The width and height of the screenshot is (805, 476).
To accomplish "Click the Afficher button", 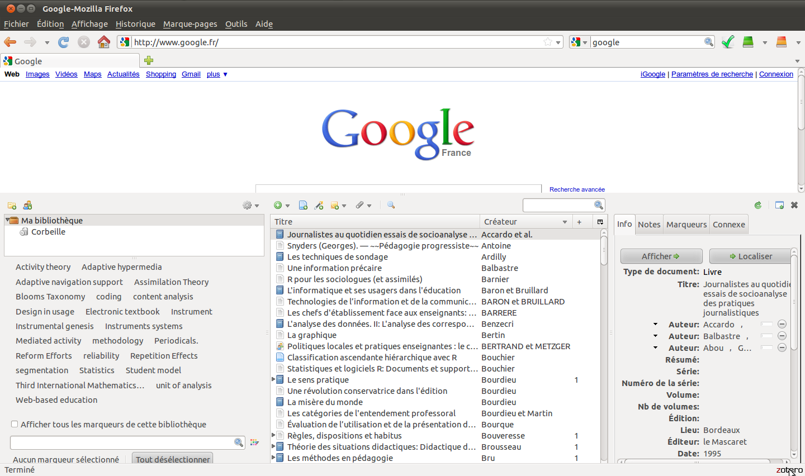I will click(x=661, y=256).
